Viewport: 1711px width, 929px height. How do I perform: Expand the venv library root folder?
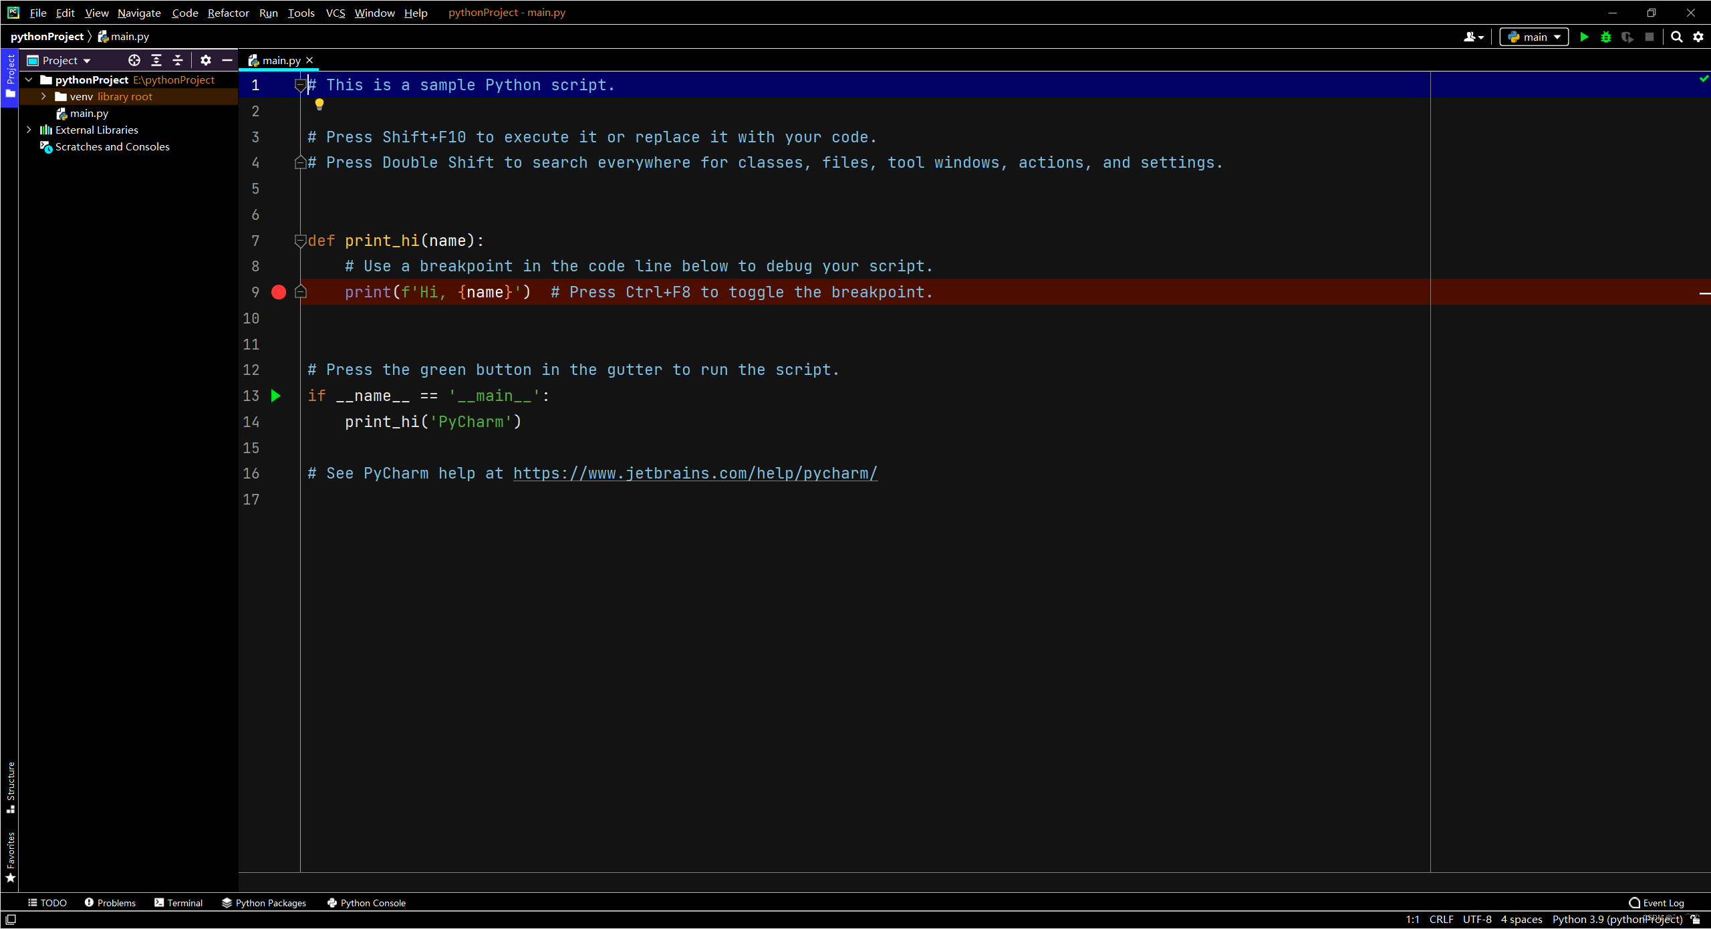click(x=43, y=96)
